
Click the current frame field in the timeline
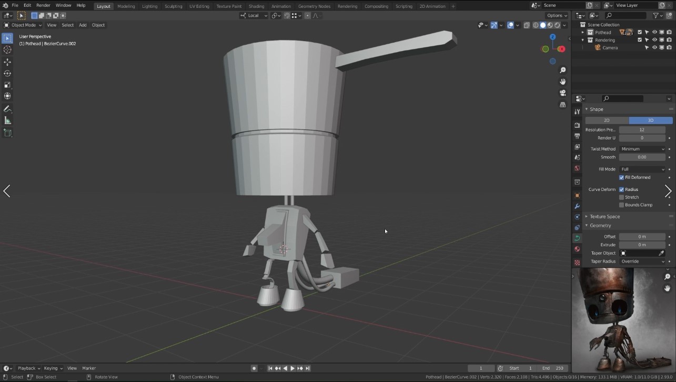click(480, 368)
